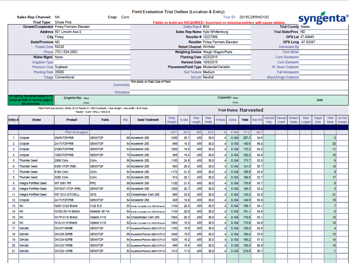The height and width of the screenshot is (263, 349).
Task: Select the 'Product' column header
Action: pyautogui.click(x=72, y=120)
